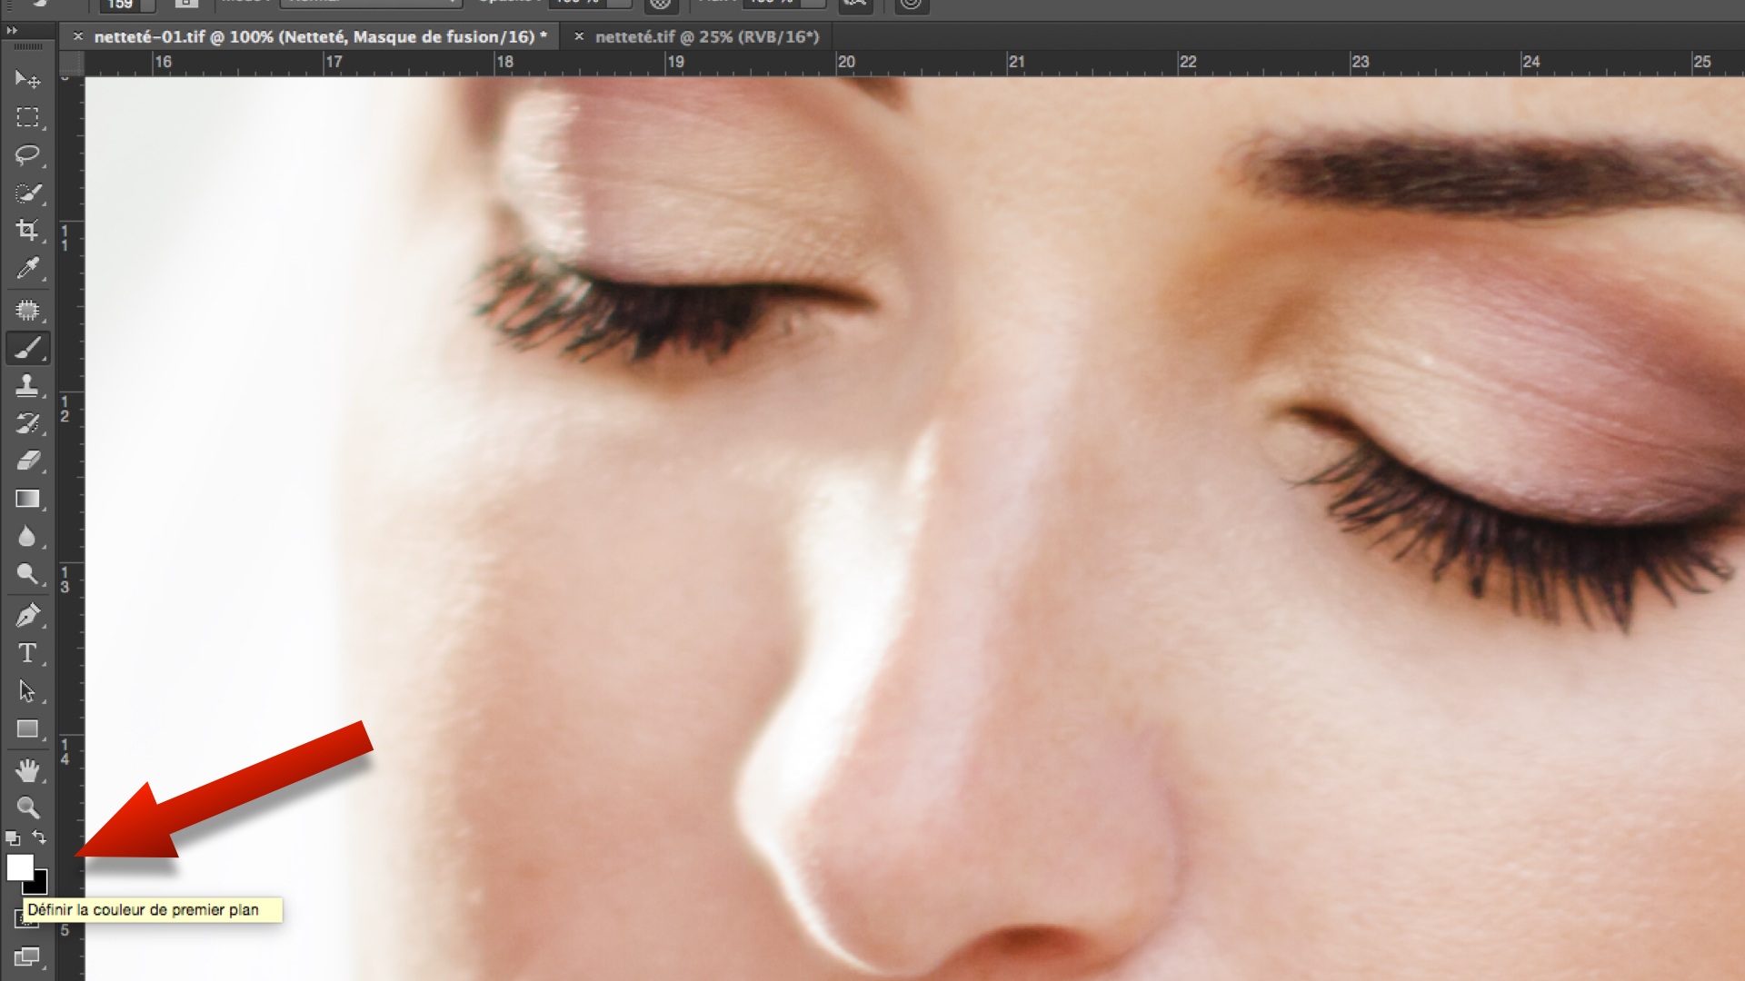This screenshot has height=981, width=1745.
Task: Change the screen mode at toolbar bottom
Action: click(27, 956)
